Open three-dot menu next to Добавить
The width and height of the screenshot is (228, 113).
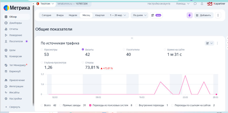(218, 15)
